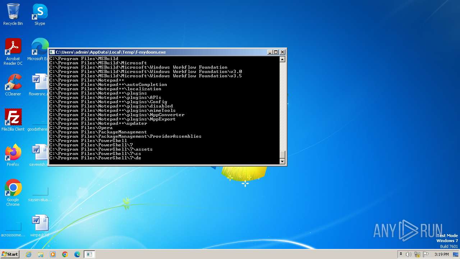This screenshot has width=460, height=259.
Task: Minimize the f-mydoom.exe console window
Action: pos(270,52)
